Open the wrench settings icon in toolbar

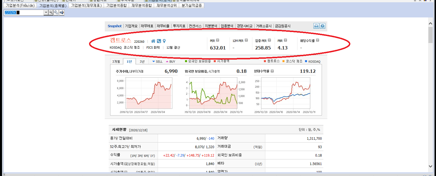click(56, 12)
